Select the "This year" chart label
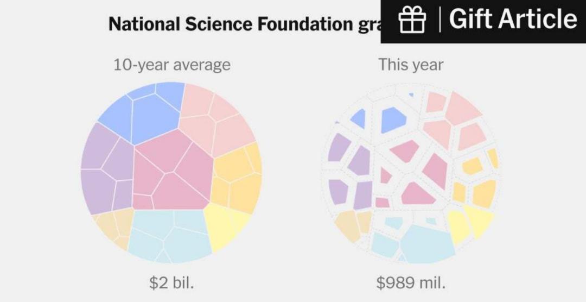Screen dimensions: 586x302 tap(411, 65)
